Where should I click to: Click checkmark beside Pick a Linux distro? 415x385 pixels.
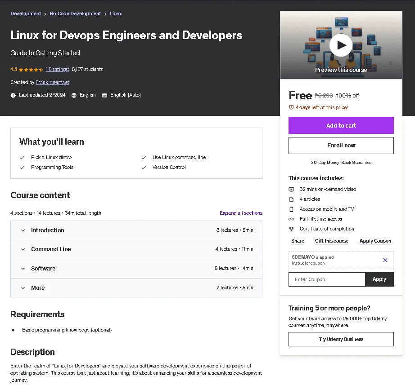tap(22, 158)
